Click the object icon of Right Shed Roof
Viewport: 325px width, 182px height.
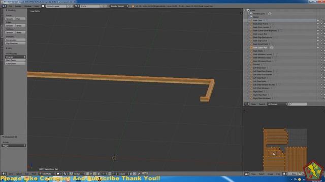point(251,95)
